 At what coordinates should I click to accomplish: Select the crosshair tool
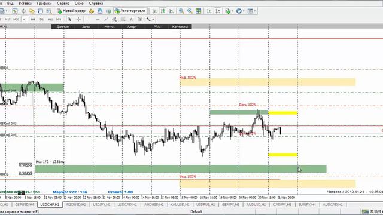[x=78, y=19]
